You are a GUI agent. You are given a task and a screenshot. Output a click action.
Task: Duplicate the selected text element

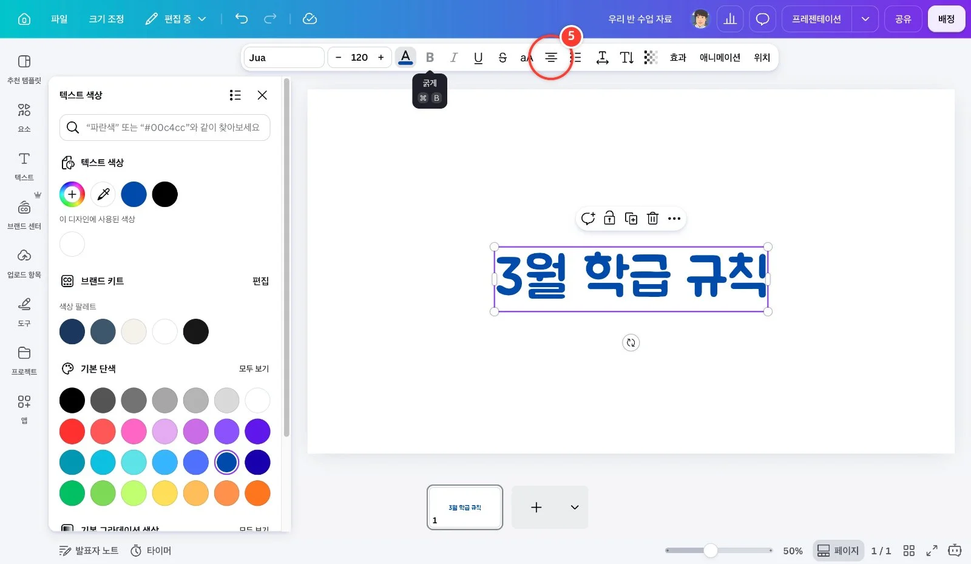click(x=631, y=219)
